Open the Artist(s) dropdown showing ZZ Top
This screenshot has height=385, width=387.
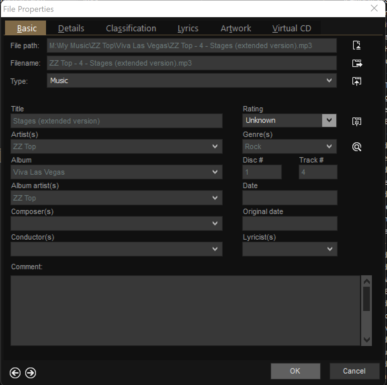point(215,146)
